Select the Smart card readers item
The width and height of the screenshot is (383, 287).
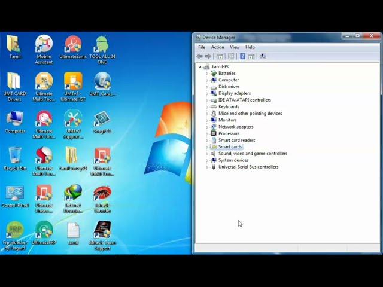(237, 140)
